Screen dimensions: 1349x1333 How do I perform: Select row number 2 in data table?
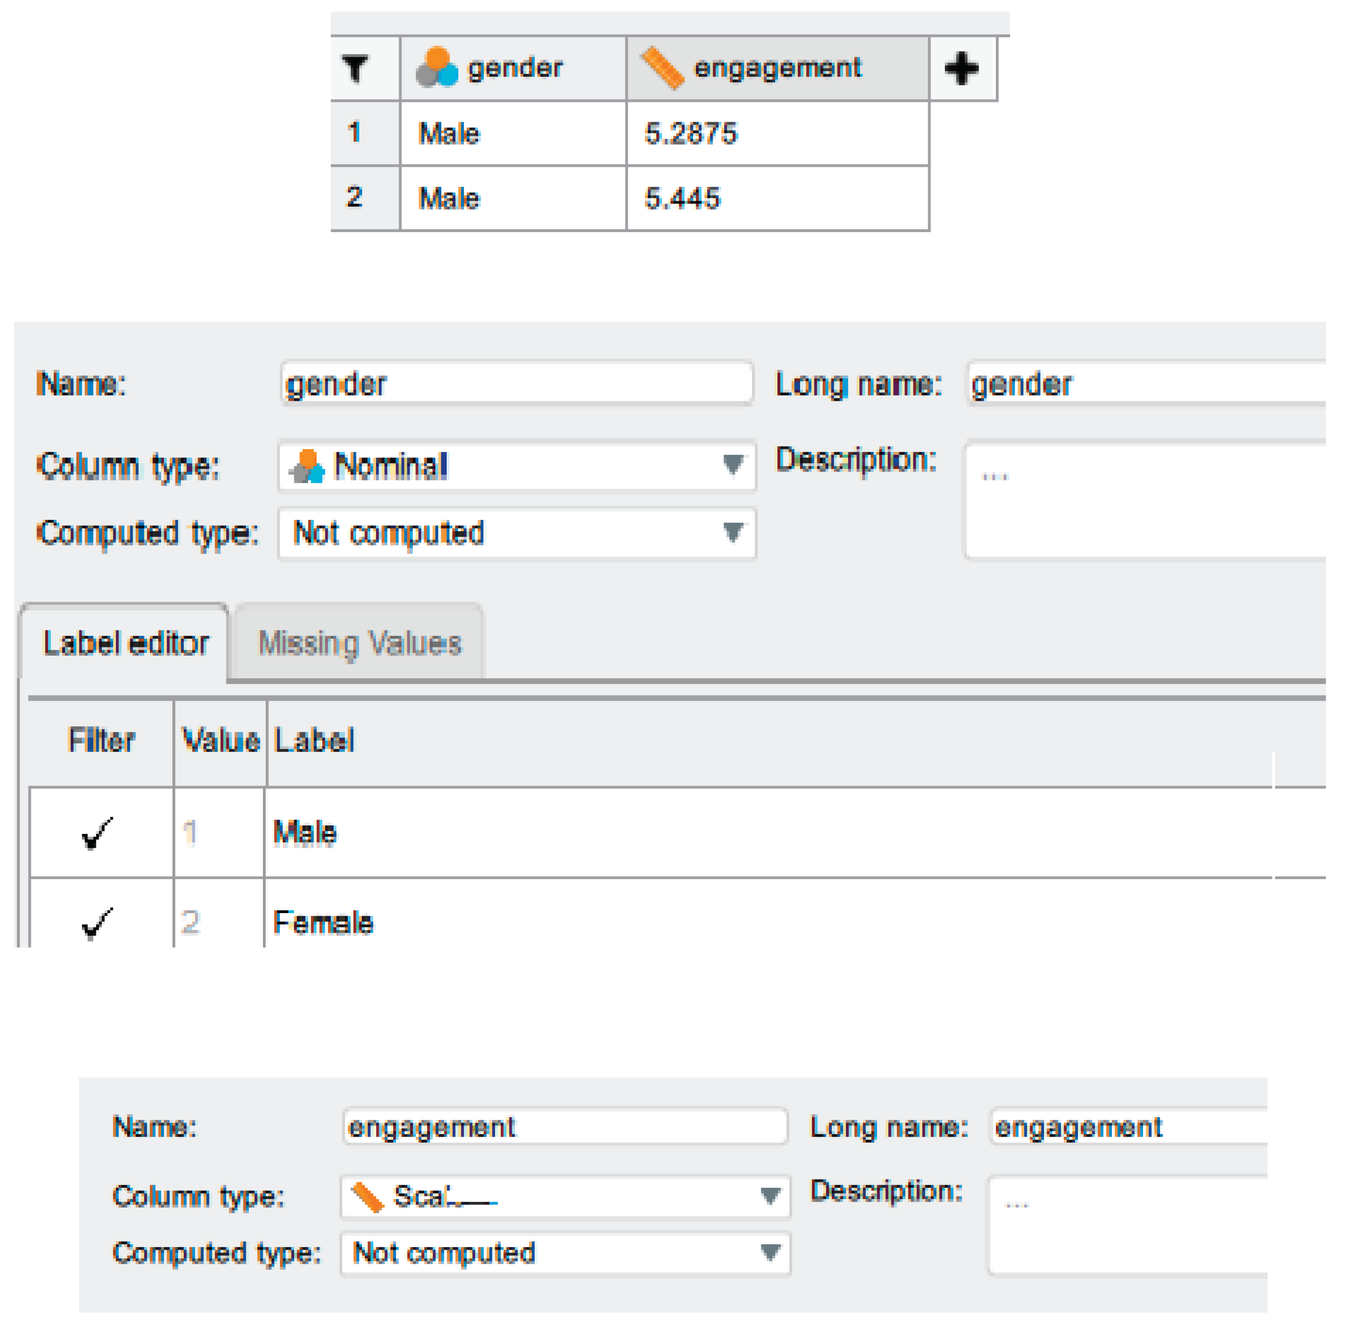pos(355,198)
